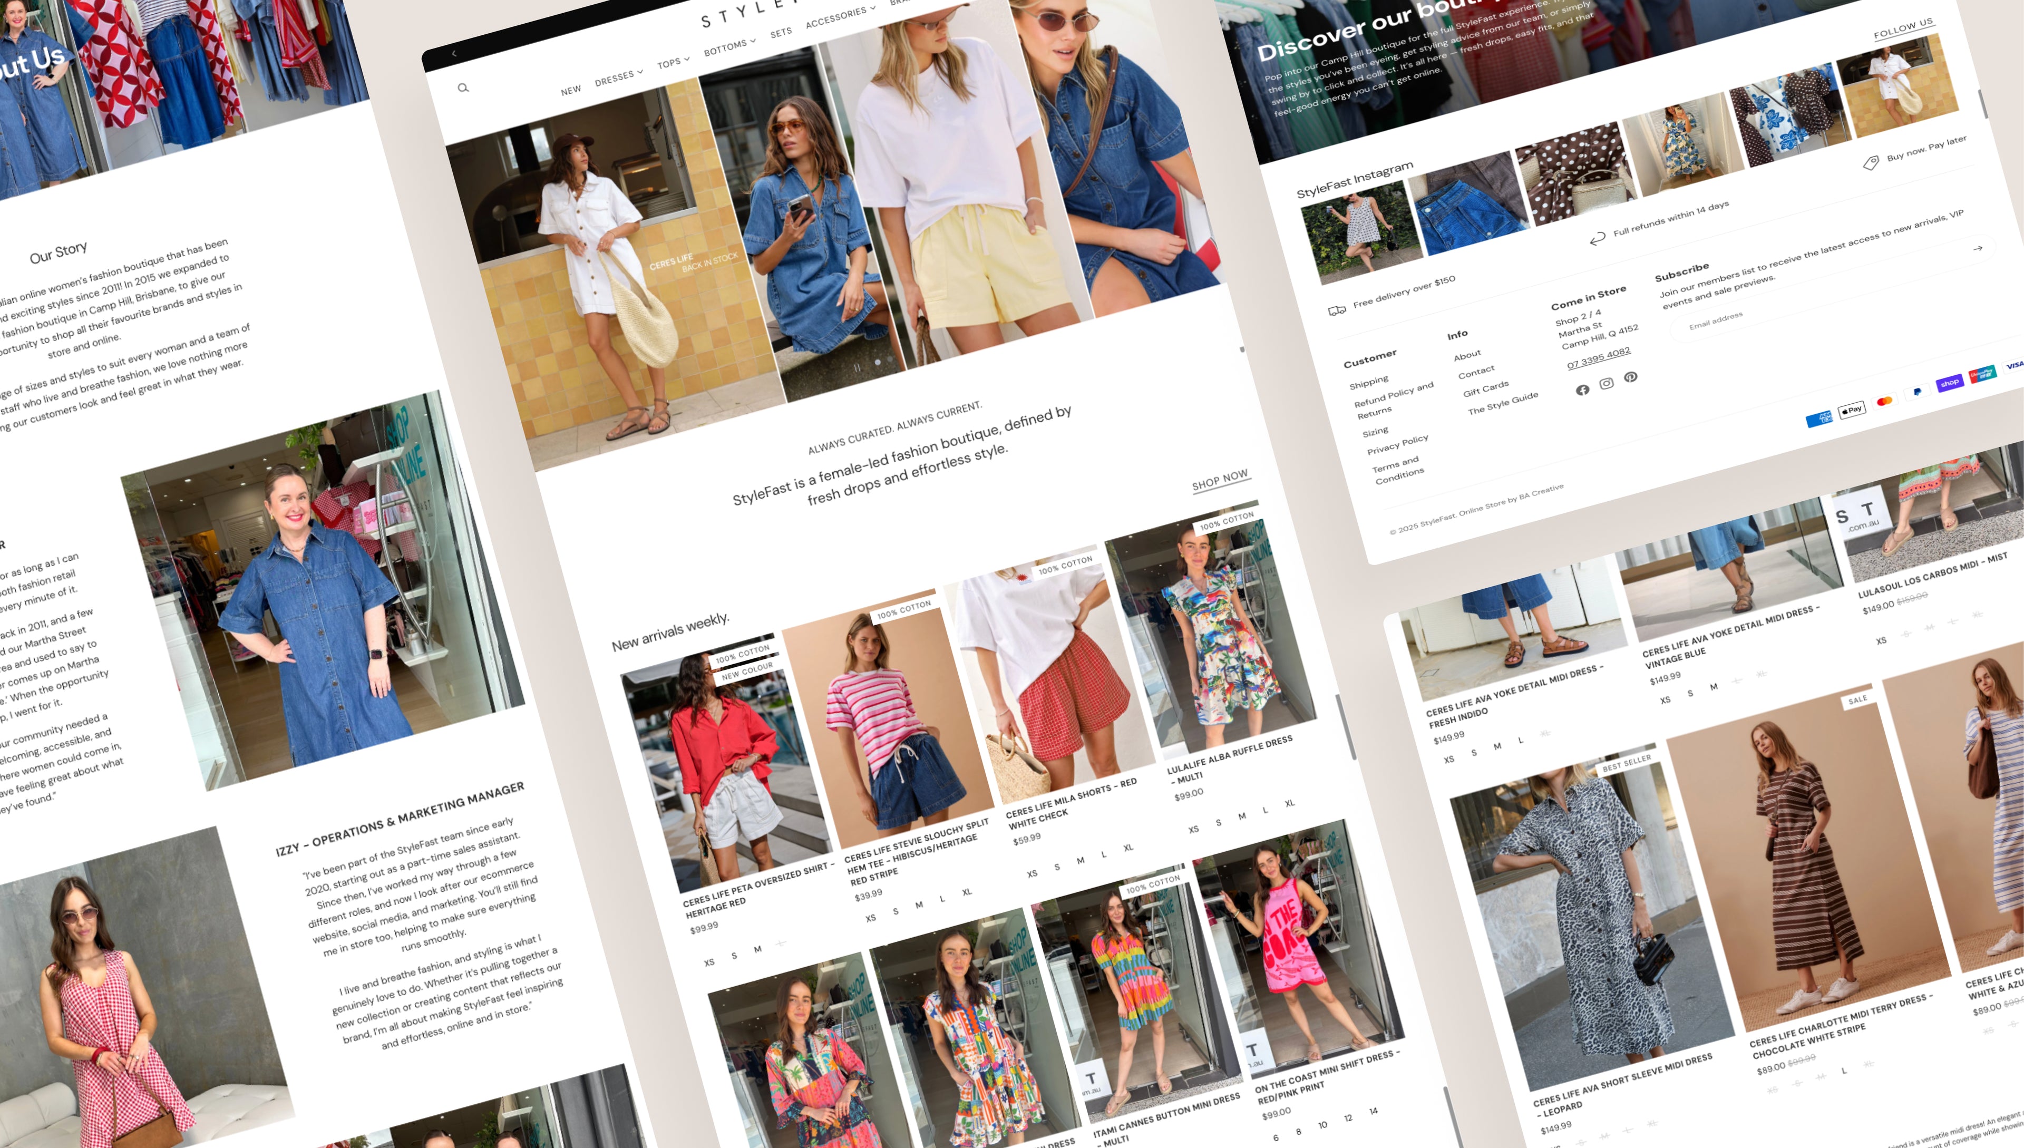
Task: Click the search magnifier icon
Action: [463, 87]
